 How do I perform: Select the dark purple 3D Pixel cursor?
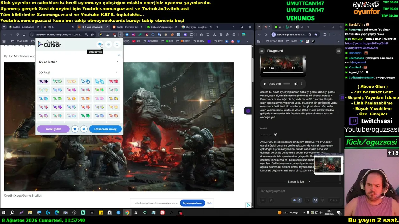[43, 82]
